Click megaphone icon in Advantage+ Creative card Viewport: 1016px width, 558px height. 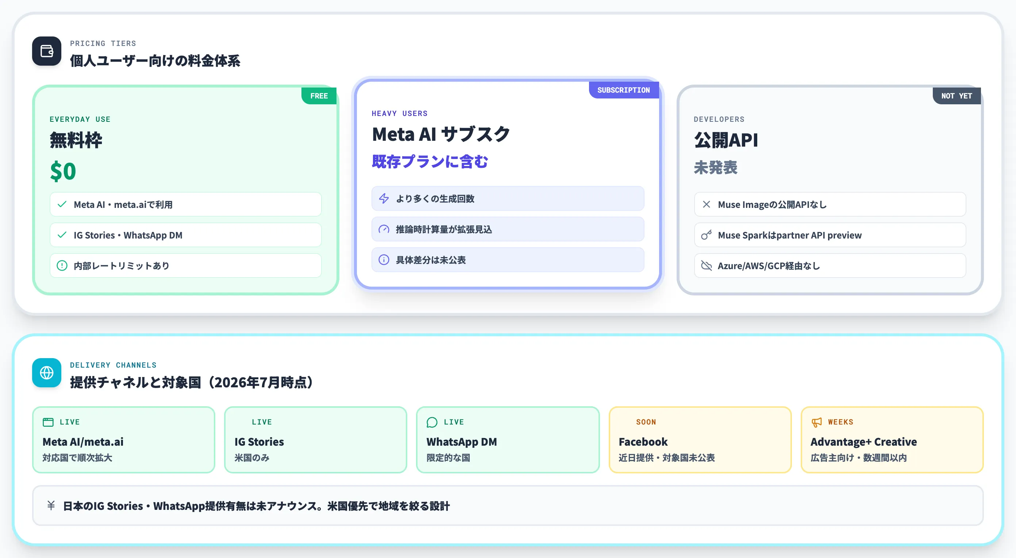(x=816, y=422)
